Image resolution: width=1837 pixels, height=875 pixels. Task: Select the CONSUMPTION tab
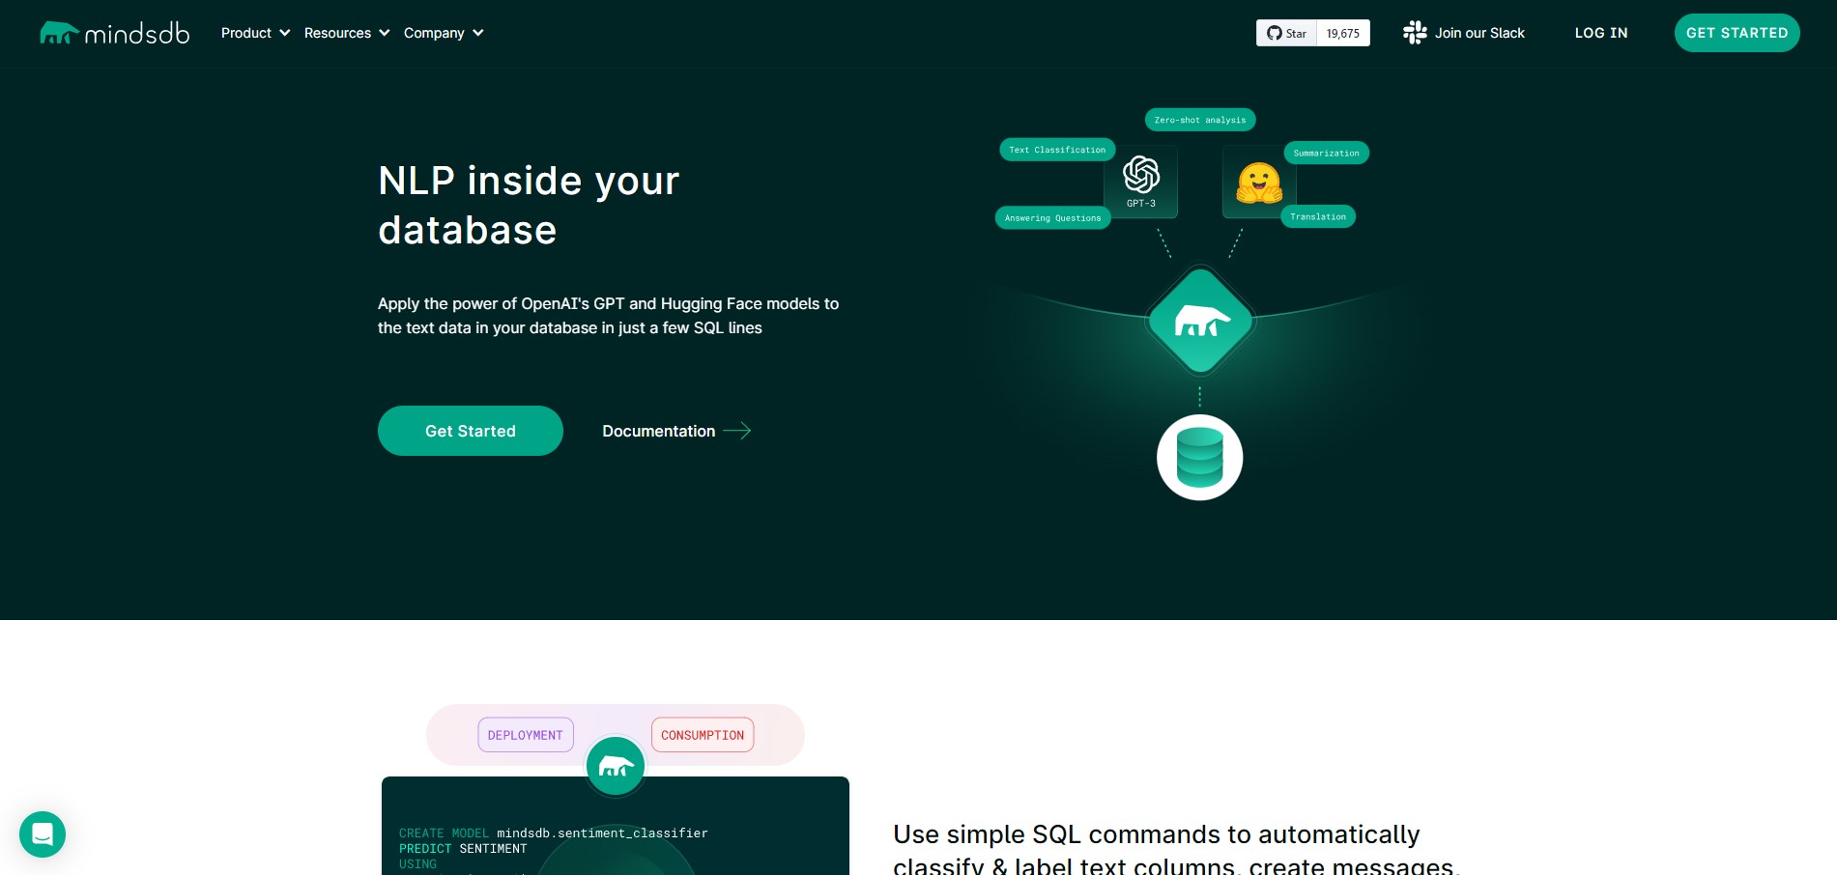click(x=703, y=735)
